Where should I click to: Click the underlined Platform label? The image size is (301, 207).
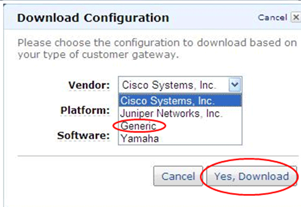85,111
